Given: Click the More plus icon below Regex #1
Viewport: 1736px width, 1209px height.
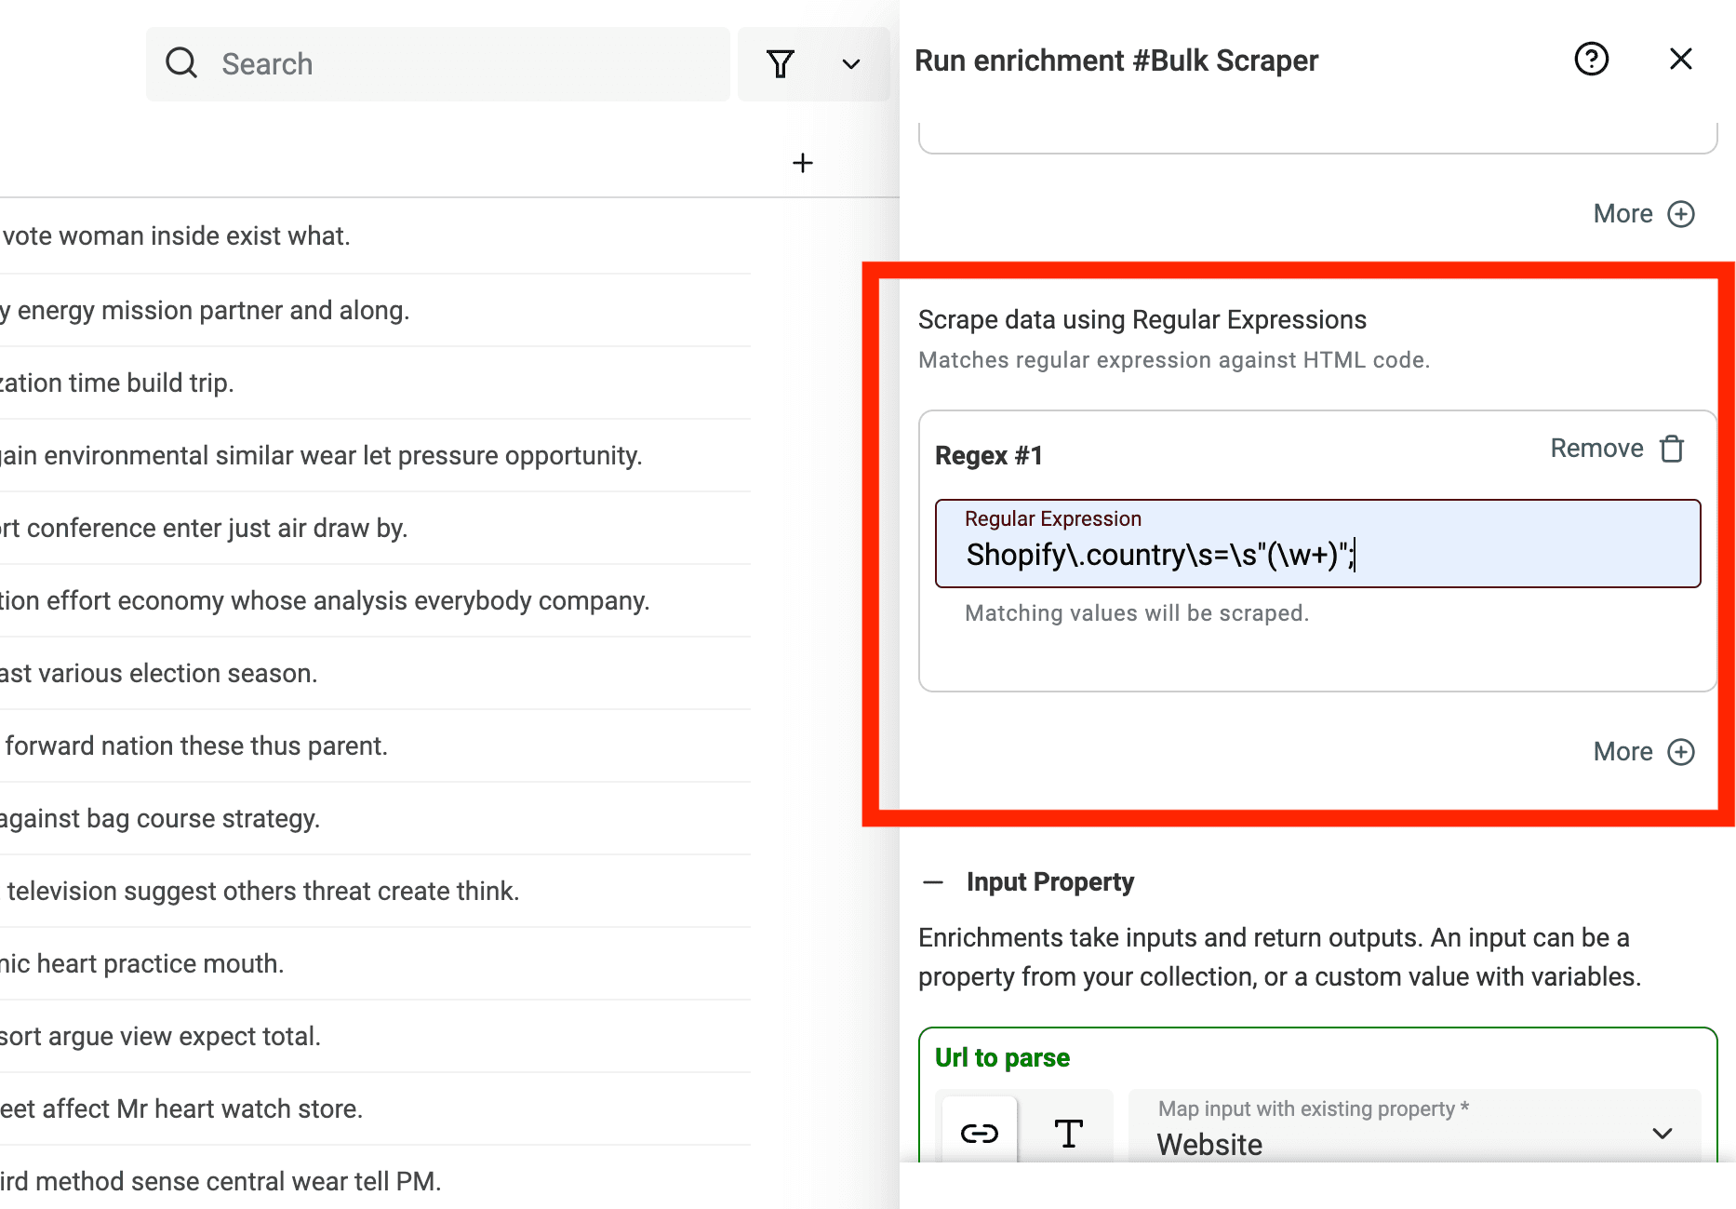Looking at the screenshot, I should coord(1680,751).
